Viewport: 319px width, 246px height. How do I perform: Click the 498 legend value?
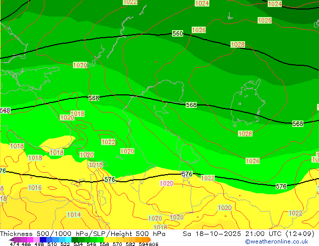tap(39, 244)
